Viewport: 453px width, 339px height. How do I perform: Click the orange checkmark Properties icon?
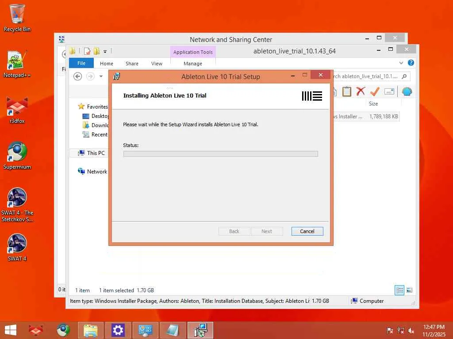click(x=375, y=91)
